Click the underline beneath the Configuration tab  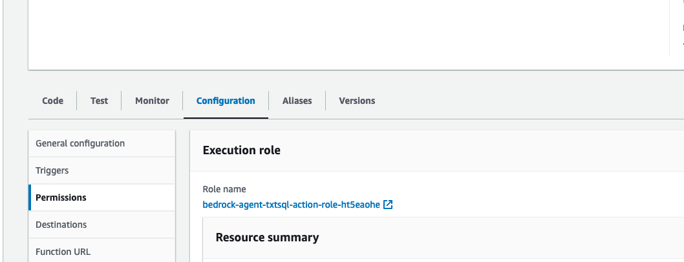[226, 117]
